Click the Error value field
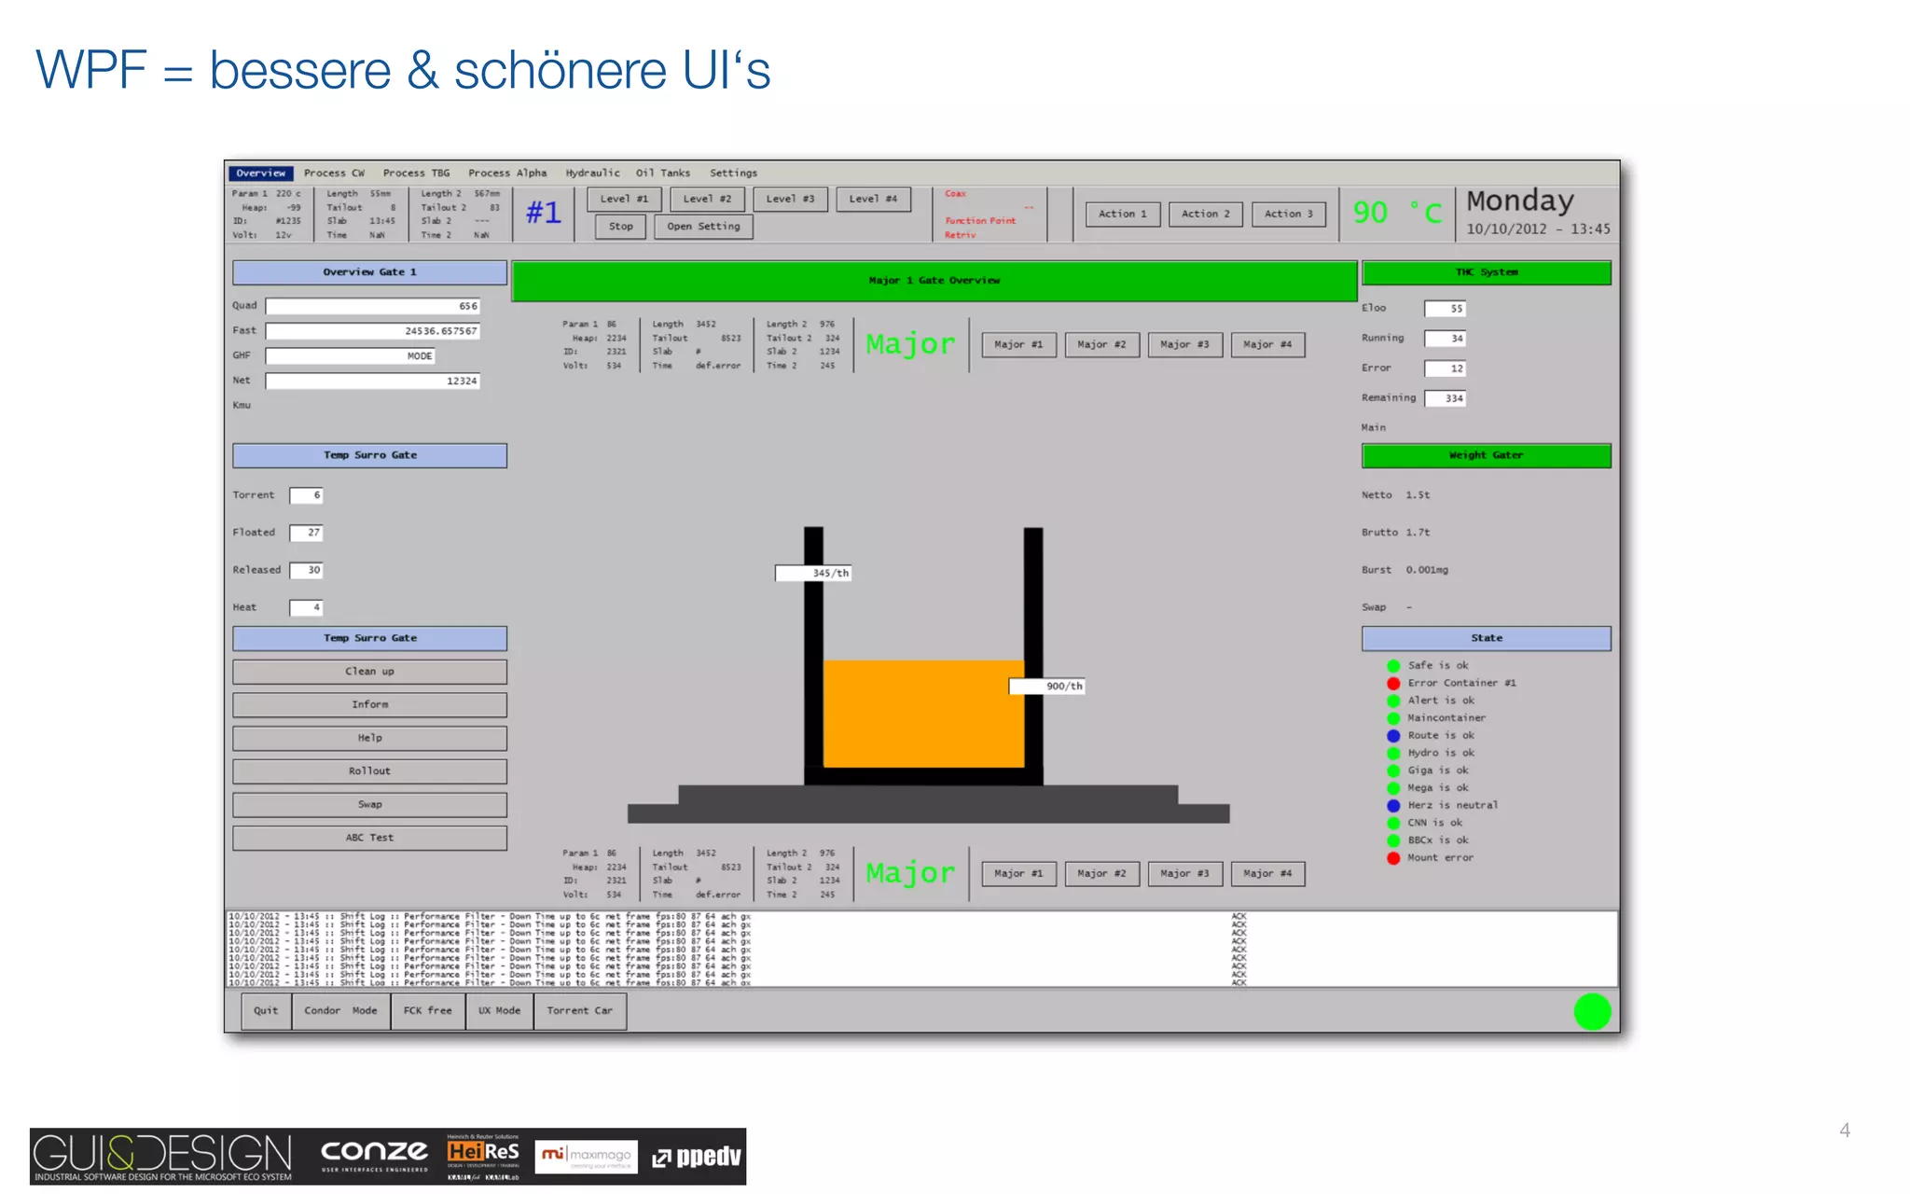The height and width of the screenshot is (1194, 1910). [x=1446, y=368]
